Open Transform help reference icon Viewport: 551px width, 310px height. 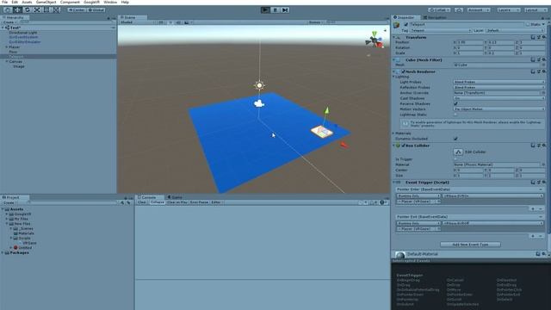click(x=533, y=37)
